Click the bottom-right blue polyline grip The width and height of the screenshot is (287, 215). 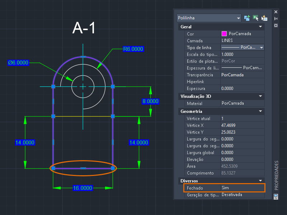click(113, 168)
